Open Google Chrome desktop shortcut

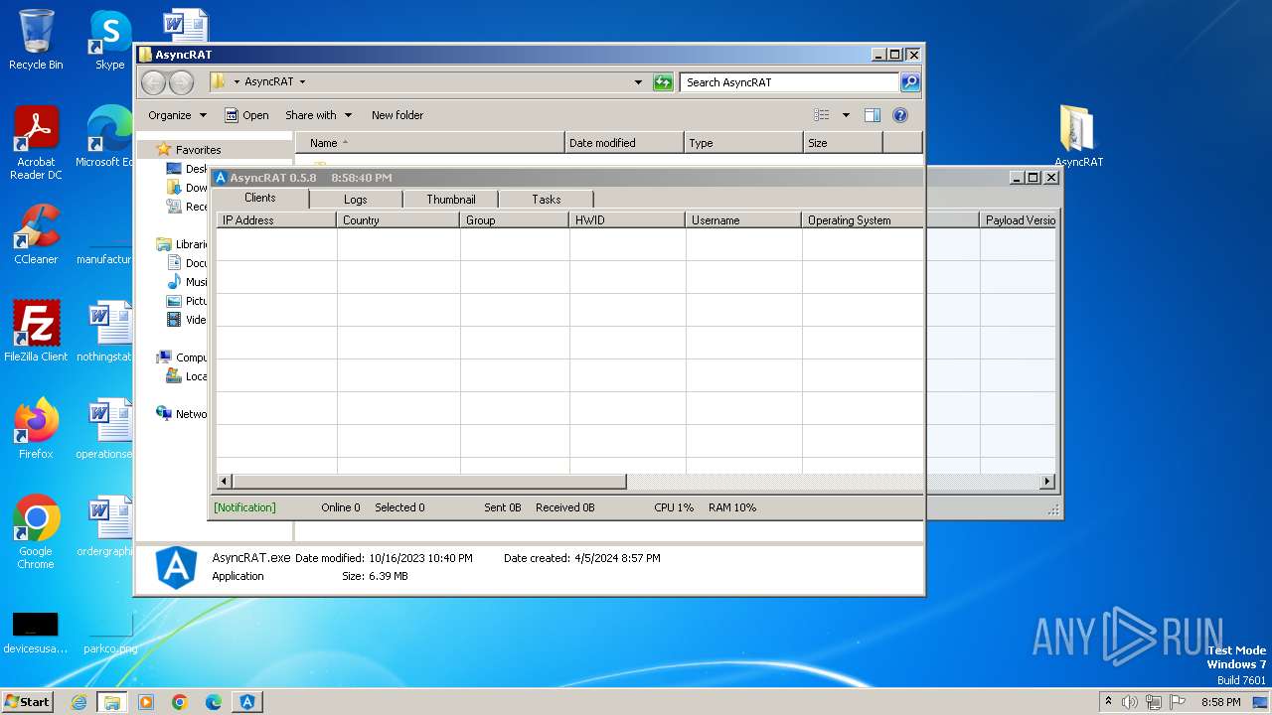tap(36, 531)
